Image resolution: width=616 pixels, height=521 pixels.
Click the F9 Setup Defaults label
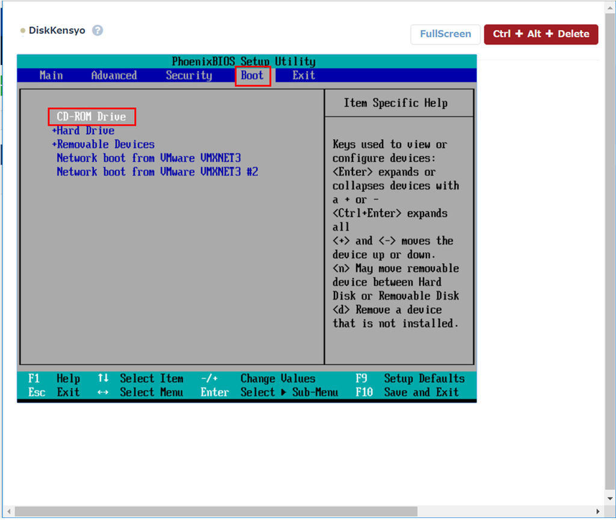click(x=410, y=378)
